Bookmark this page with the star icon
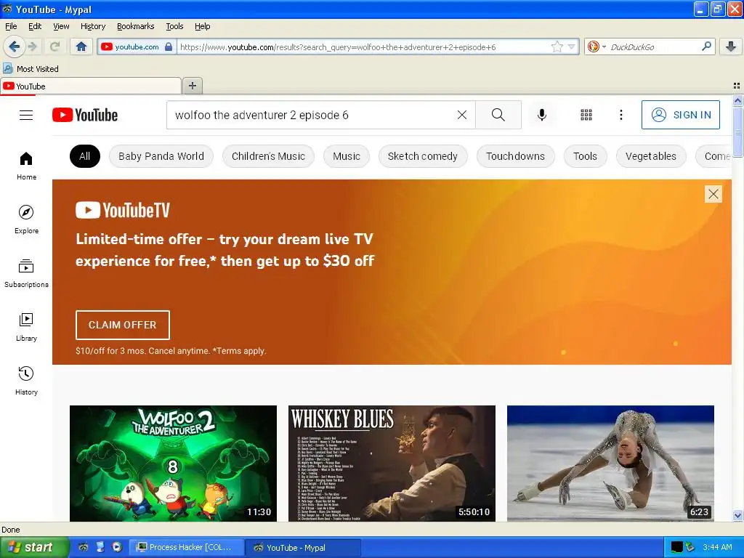Viewport: 744px width, 558px height. point(557,46)
